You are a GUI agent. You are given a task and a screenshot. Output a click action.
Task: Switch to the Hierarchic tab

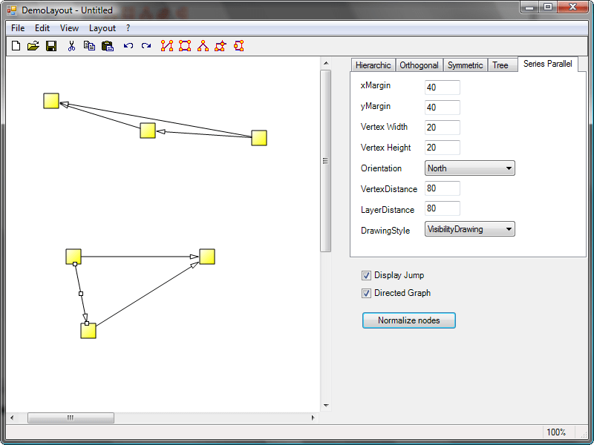(x=373, y=65)
